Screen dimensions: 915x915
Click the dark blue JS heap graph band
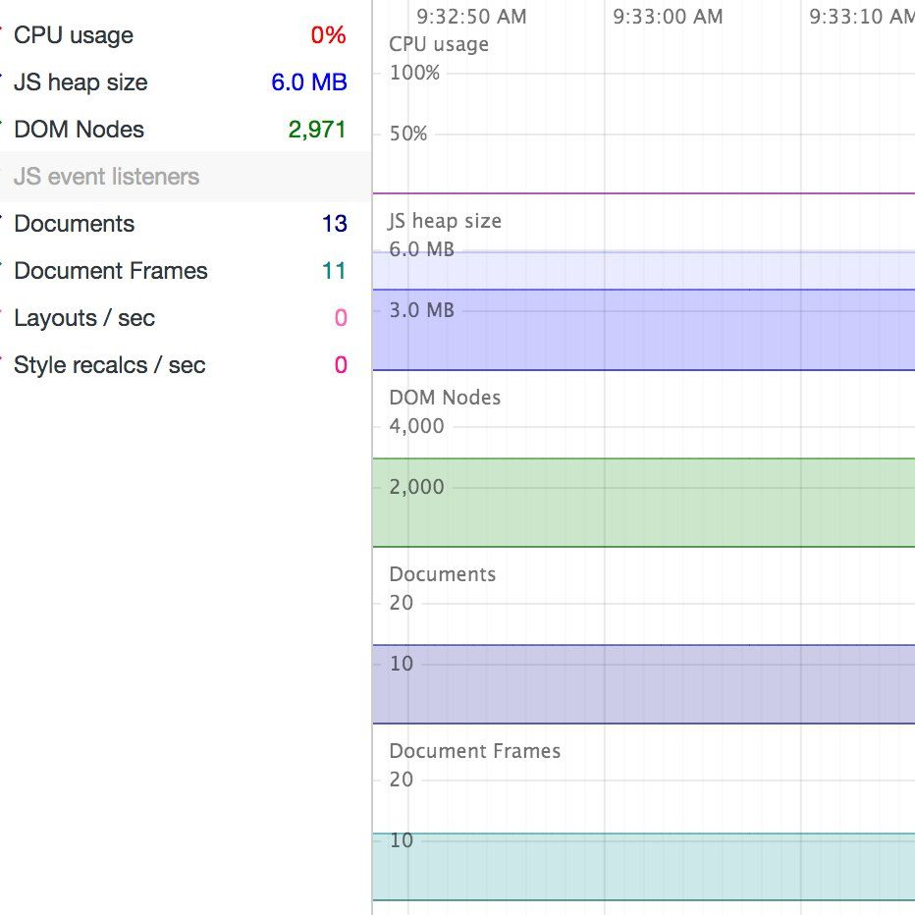click(644, 330)
